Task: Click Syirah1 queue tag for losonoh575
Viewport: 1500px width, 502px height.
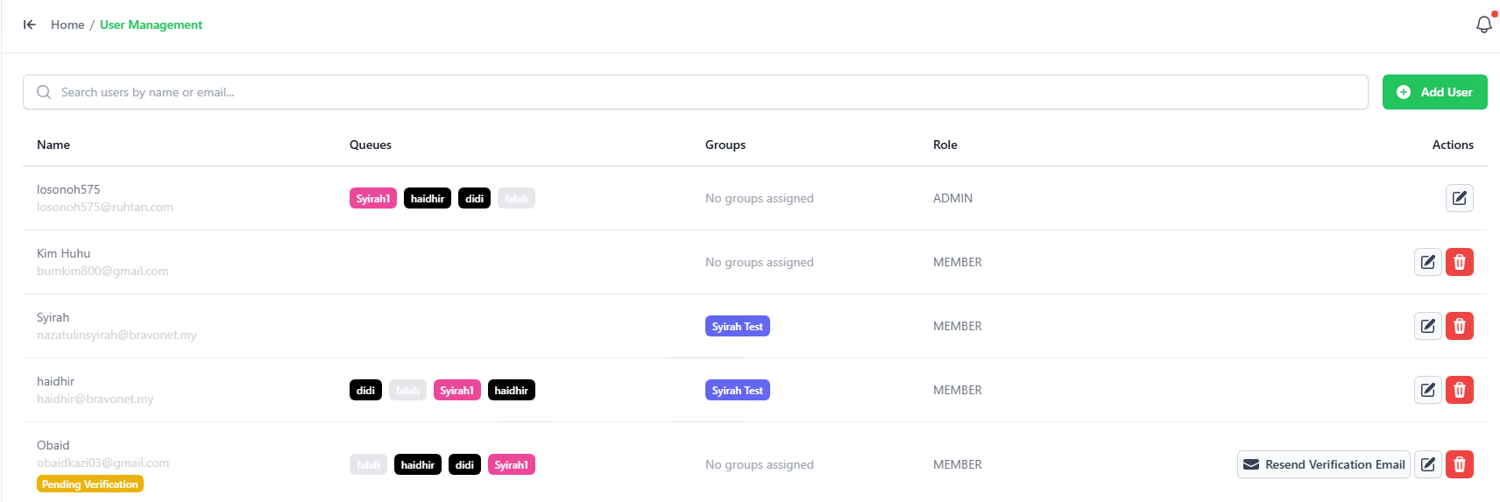Action: pos(373,198)
